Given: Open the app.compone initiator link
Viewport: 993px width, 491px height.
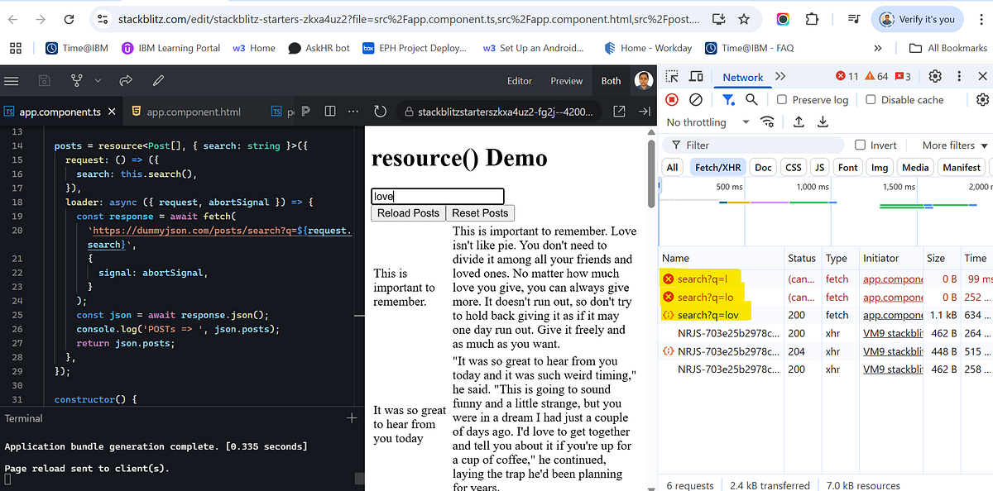Looking at the screenshot, I should point(892,279).
